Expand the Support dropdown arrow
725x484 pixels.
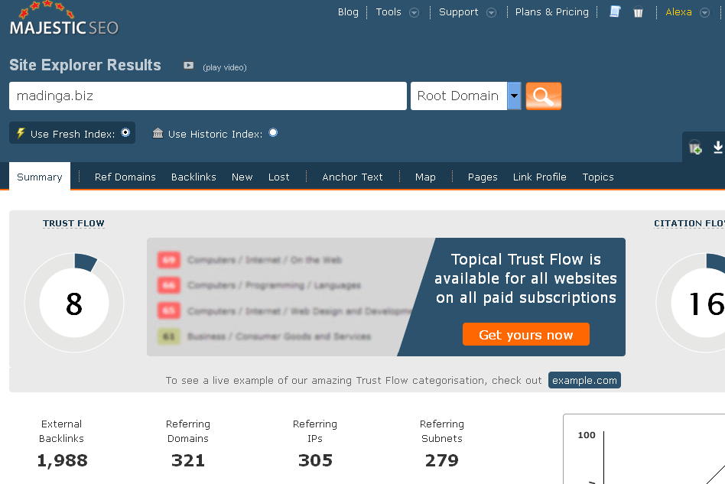pyautogui.click(x=492, y=12)
